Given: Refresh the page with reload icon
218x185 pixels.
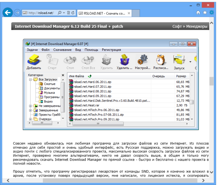Looking at the screenshot, I should 73,13.
